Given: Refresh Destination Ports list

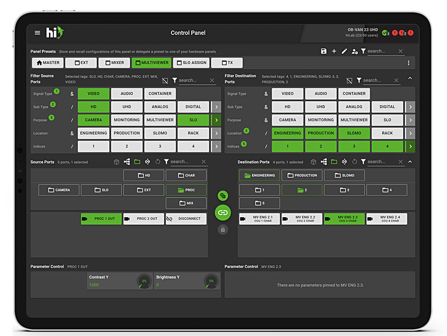Looking at the screenshot, I should pos(355,162).
